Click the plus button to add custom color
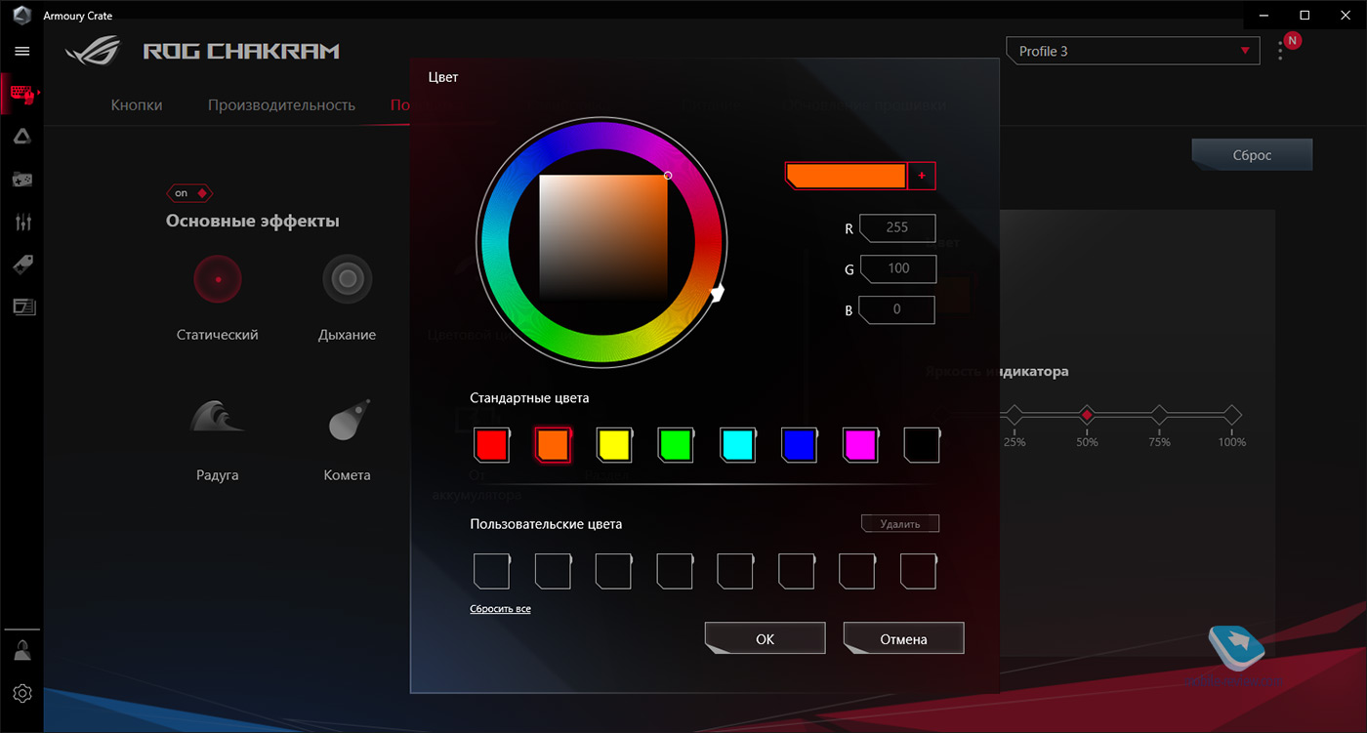 click(x=922, y=176)
